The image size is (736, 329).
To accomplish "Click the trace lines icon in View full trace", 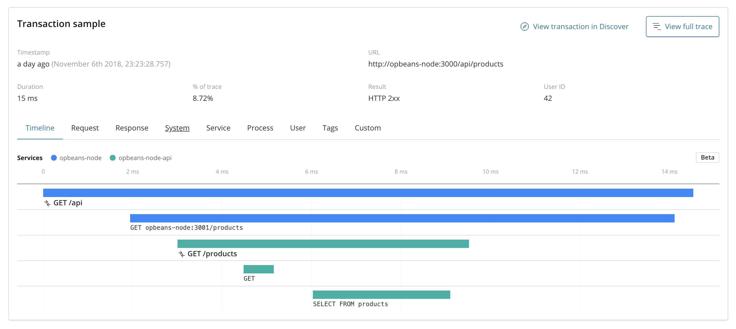I will 657,27.
